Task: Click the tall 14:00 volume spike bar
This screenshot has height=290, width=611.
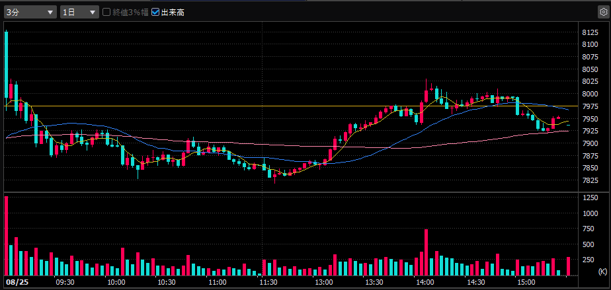Action: coord(427,252)
